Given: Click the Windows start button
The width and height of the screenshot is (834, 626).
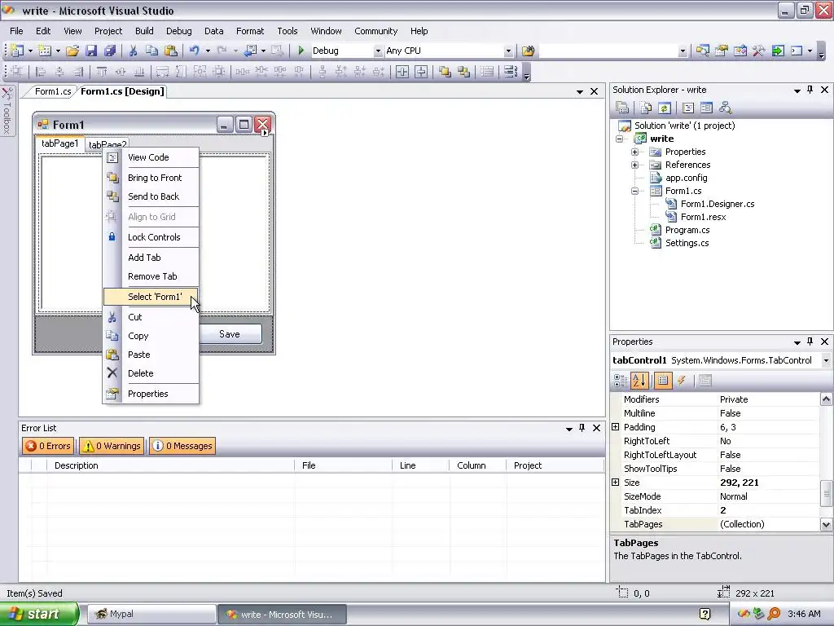Looking at the screenshot, I should pyautogui.click(x=39, y=614).
